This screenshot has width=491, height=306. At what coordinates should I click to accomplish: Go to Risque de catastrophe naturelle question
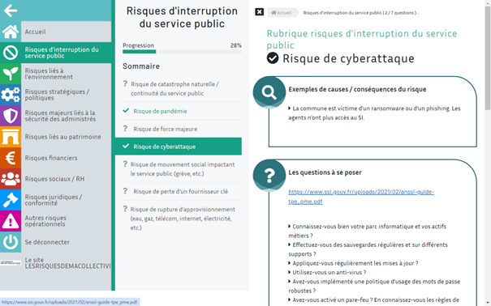[x=182, y=89]
